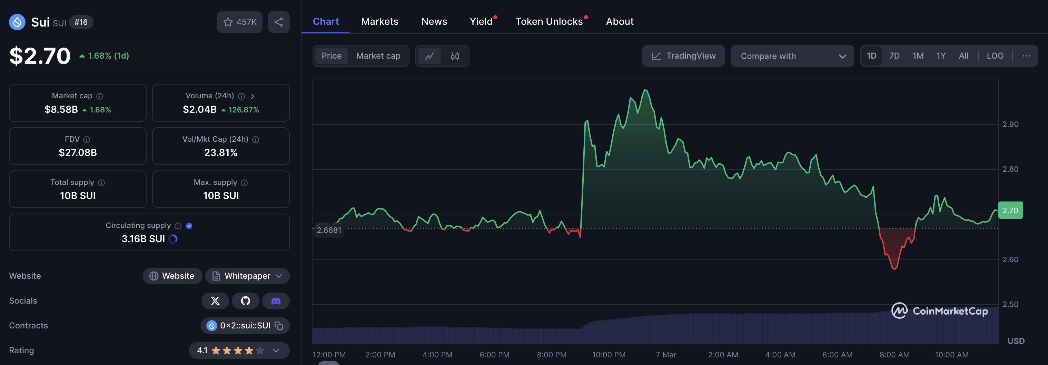
Task: Click Vol/Mkt Cap (24h) info icon
Action: point(256,140)
